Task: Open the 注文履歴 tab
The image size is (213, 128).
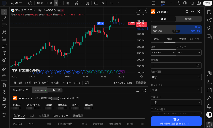Action: [44, 116]
